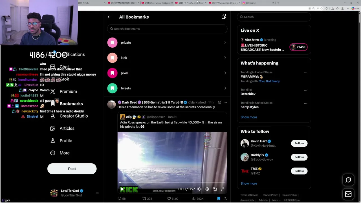
Task: Open the pink private bookmark folder icon
Action: pos(112,43)
